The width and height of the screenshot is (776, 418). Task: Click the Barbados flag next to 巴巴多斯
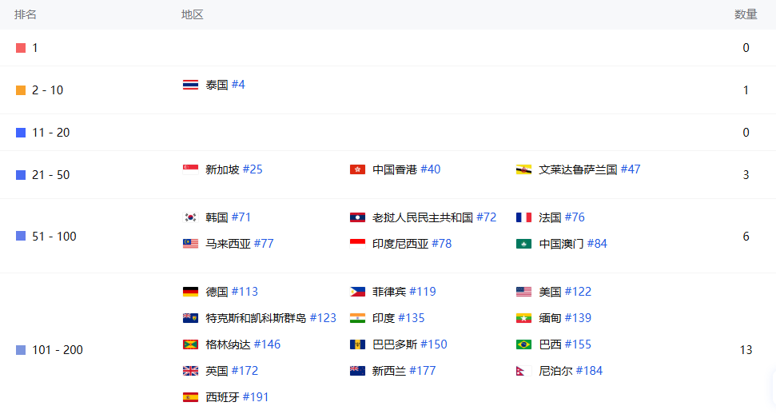pos(357,344)
